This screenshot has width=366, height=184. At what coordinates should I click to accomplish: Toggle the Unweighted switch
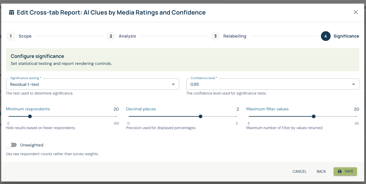pyautogui.click(x=11, y=145)
